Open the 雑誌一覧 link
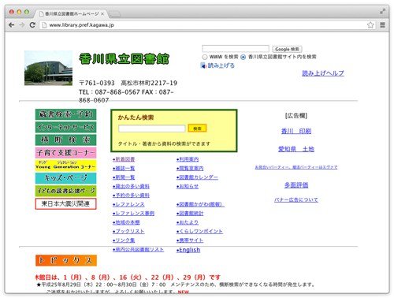The height and width of the screenshot is (298, 394). pos(124,169)
